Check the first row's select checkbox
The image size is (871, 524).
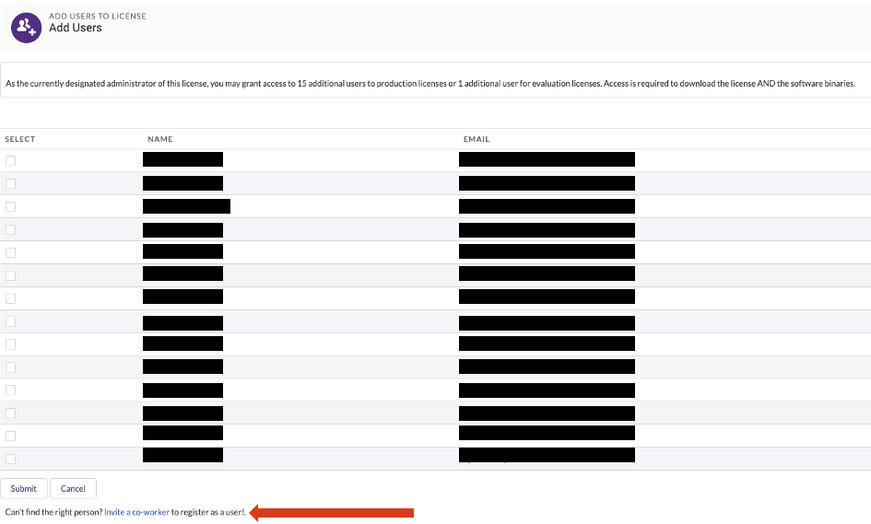pyautogui.click(x=11, y=160)
